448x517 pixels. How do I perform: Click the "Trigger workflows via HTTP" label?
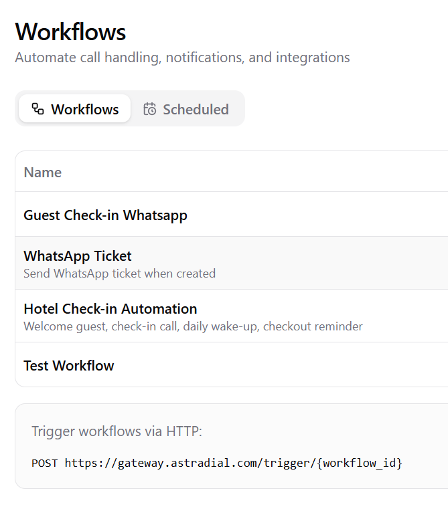[x=117, y=431]
